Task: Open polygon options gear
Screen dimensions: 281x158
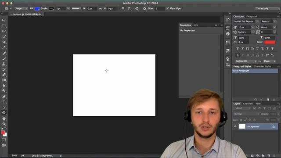Action: [144, 8]
